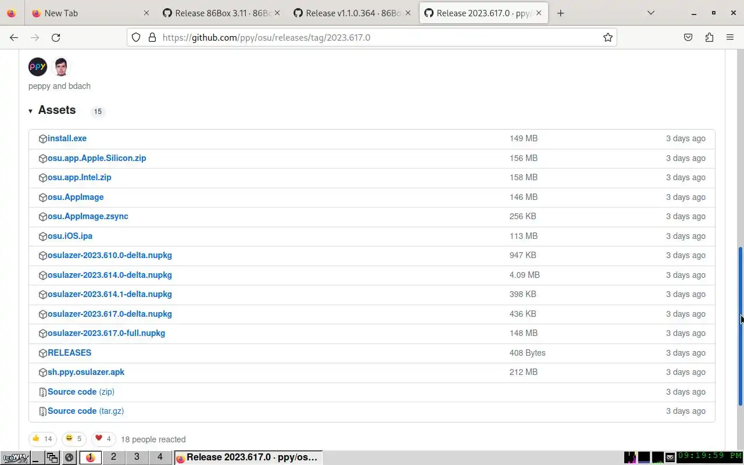Click the mail envelope tray icon
The height and width of the screenshot is (465, 744).
coord(670,457)
